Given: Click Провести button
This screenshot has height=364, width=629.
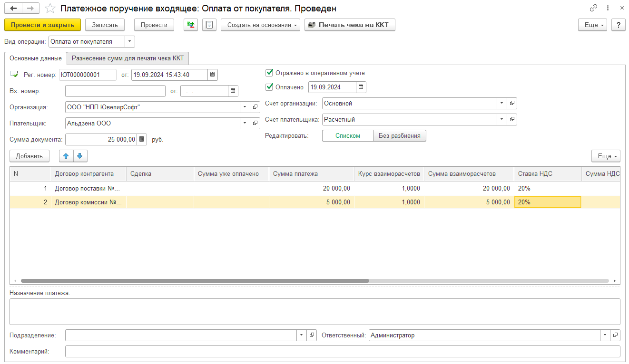Looking at the screenshot, I should click(x=154, y=25).
